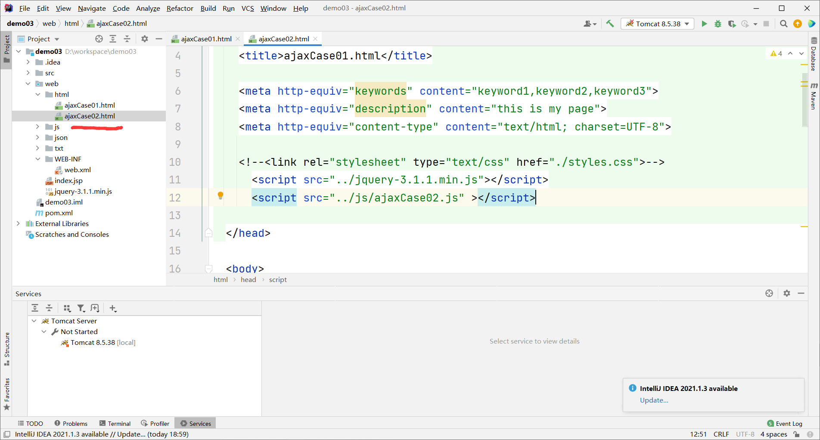This screenshot has height=440, width=820.
Task: Open the Navigate menu
Action: click(91, 8)
